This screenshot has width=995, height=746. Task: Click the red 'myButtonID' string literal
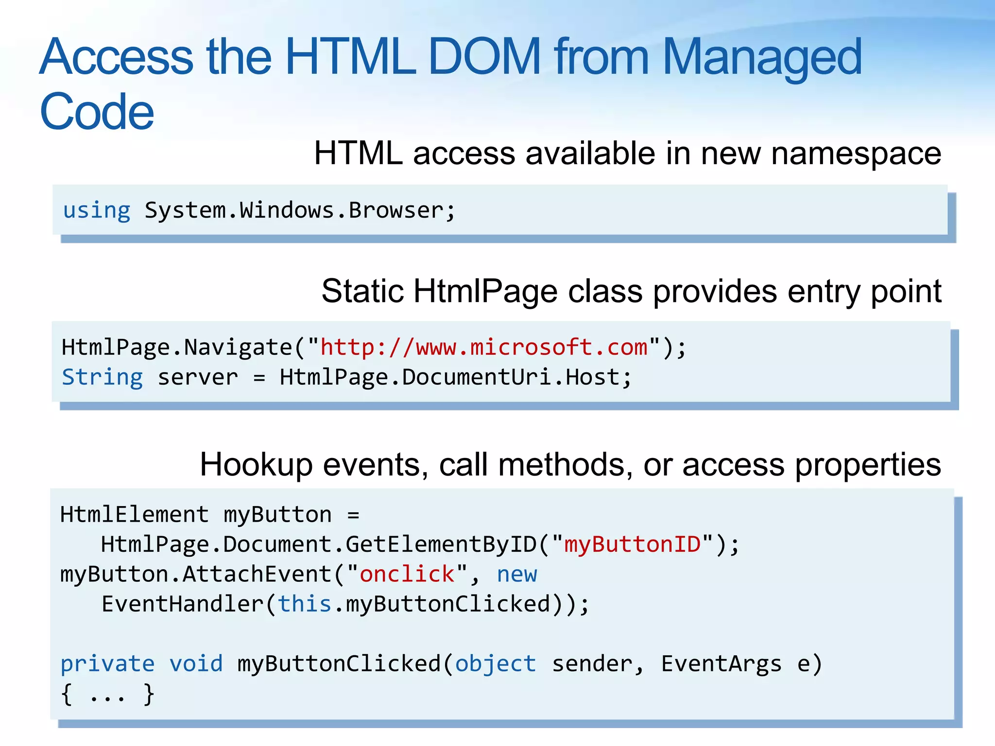click(632, 544)
